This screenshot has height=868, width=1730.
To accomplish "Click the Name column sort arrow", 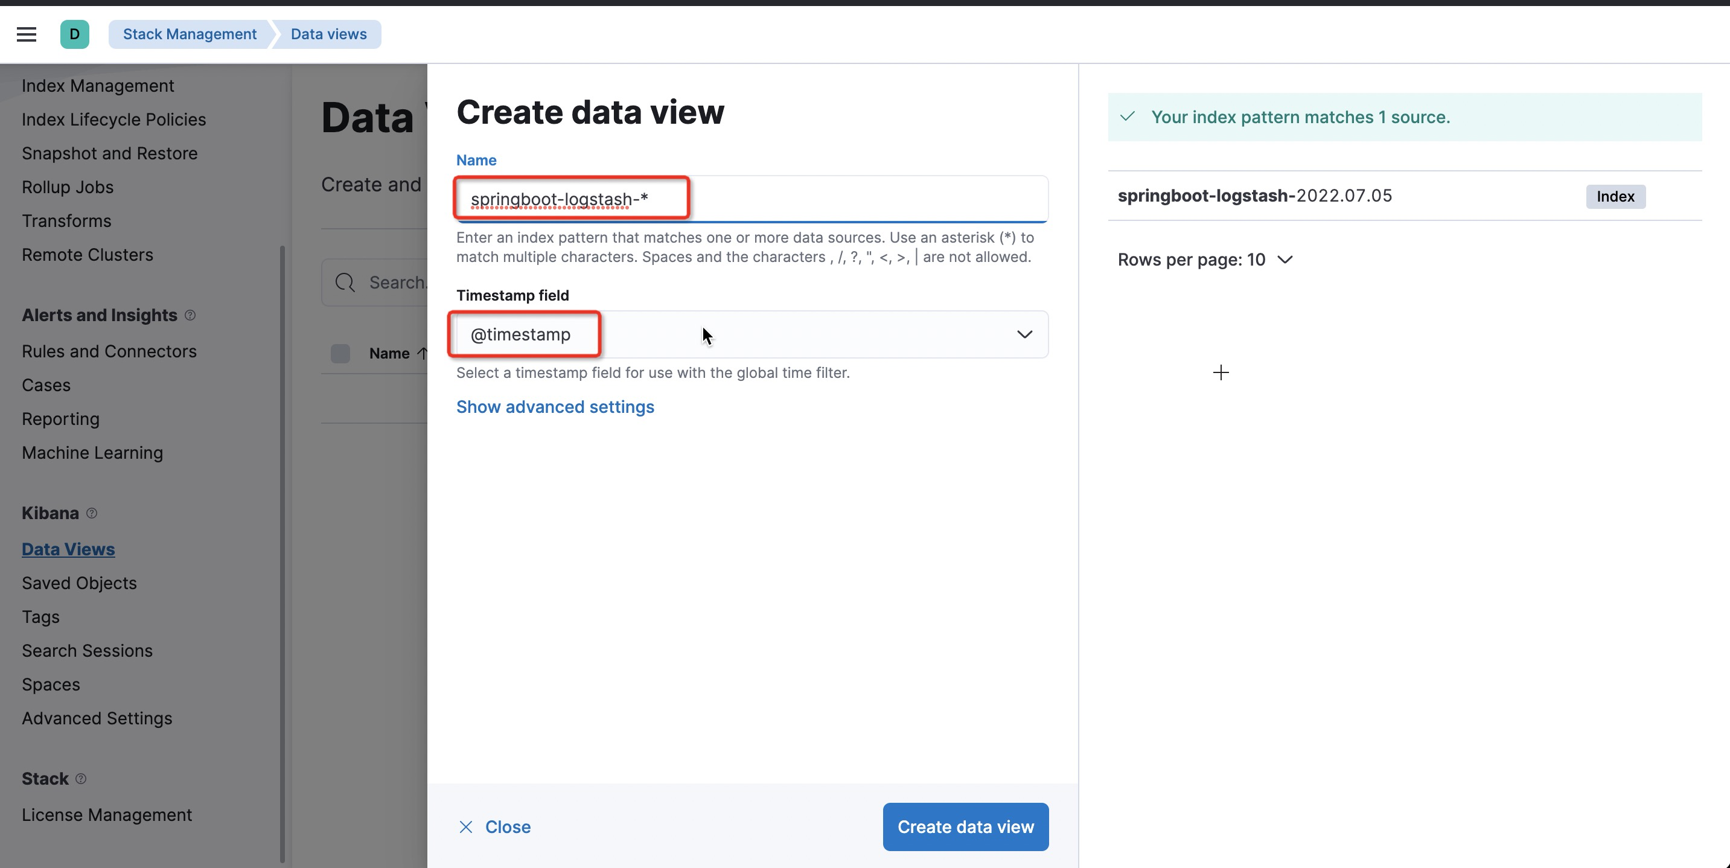I will (x=422, y=353).
